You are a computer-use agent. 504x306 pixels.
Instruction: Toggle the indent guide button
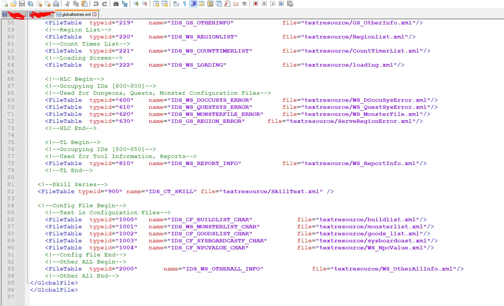193,4
